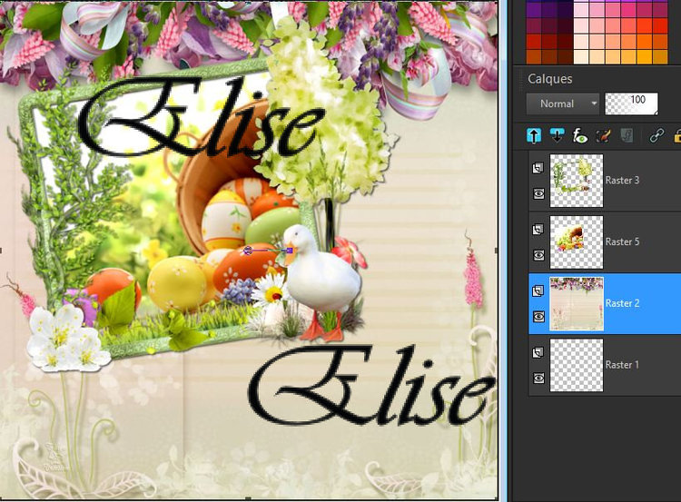Click the Raster 3 layer name
Image resolution: width=681 pixels, height=502 pixels.
(622, 181)
